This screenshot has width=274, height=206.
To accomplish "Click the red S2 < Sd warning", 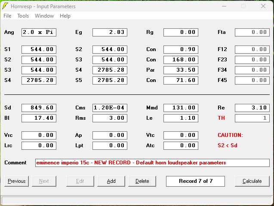I will [228, 145].
